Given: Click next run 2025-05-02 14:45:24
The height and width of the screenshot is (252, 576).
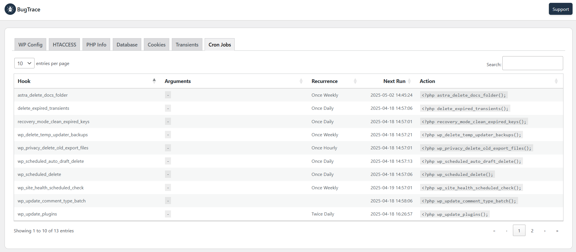Looking at the screenshot, I should [391, 95].
